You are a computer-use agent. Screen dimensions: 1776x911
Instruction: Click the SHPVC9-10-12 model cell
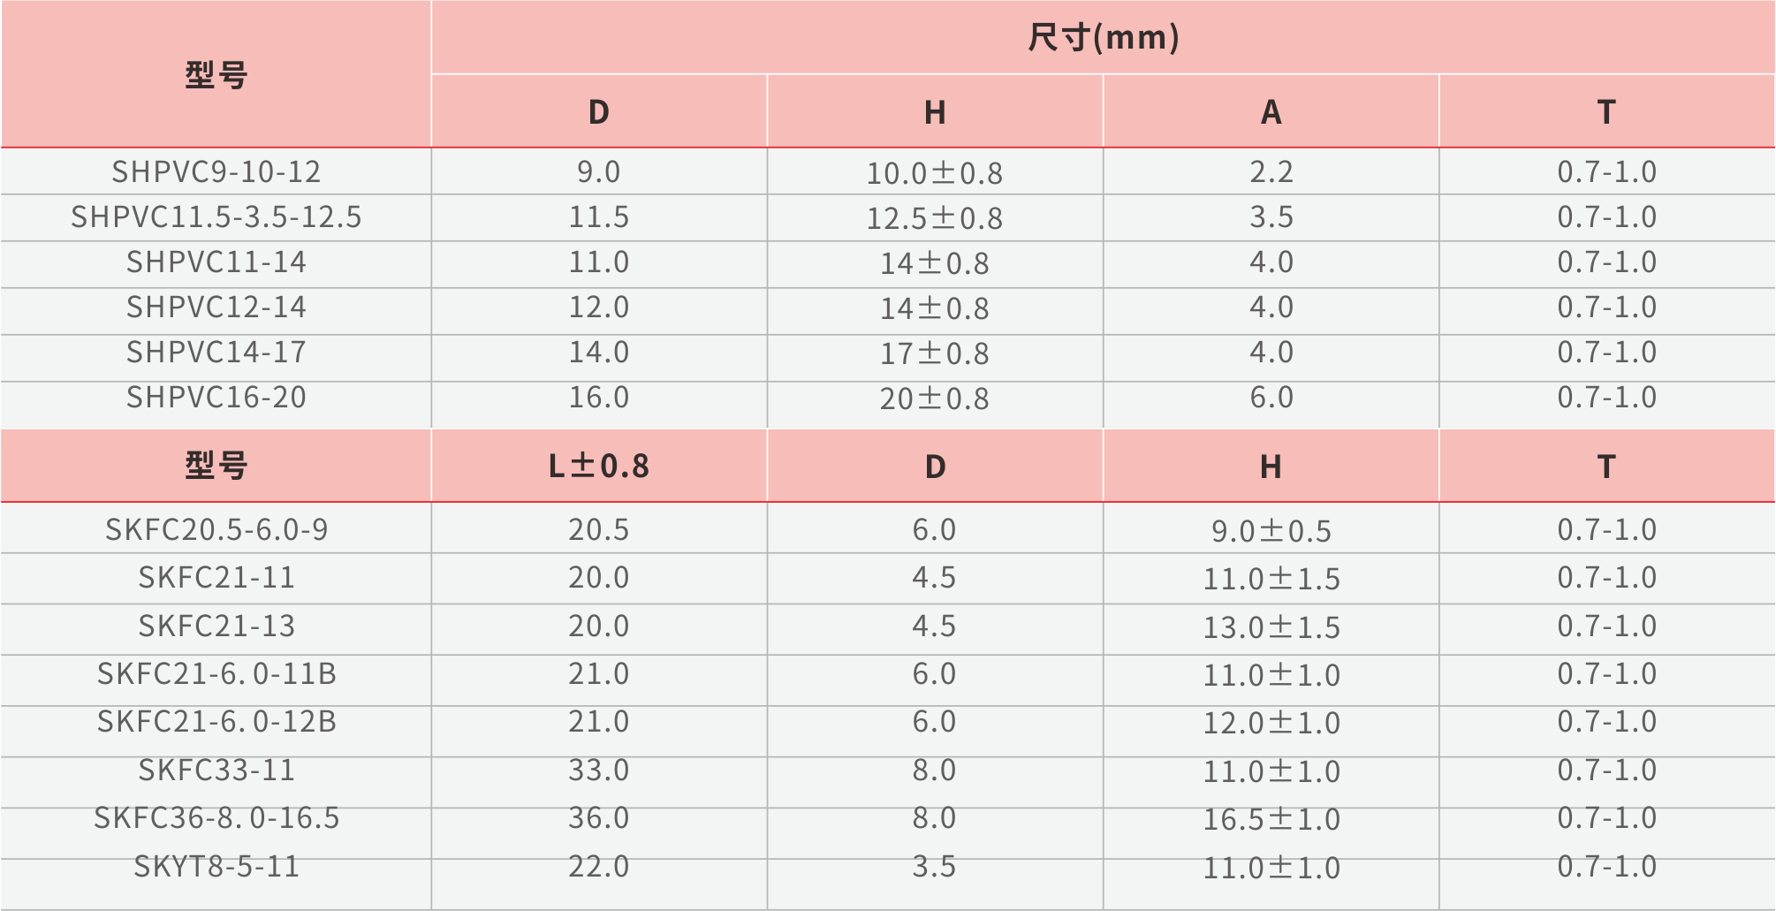coord(216,171)
